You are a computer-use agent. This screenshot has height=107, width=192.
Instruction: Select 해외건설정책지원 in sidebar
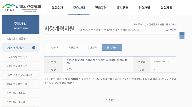tap(21, 66)
